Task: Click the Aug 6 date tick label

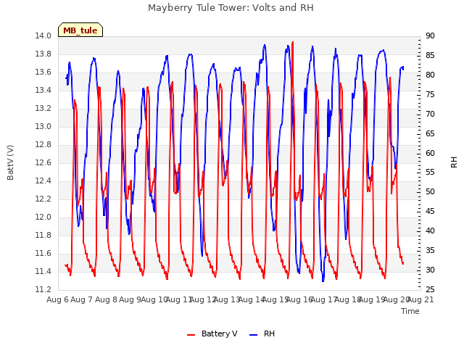Action: coord(58,299)
